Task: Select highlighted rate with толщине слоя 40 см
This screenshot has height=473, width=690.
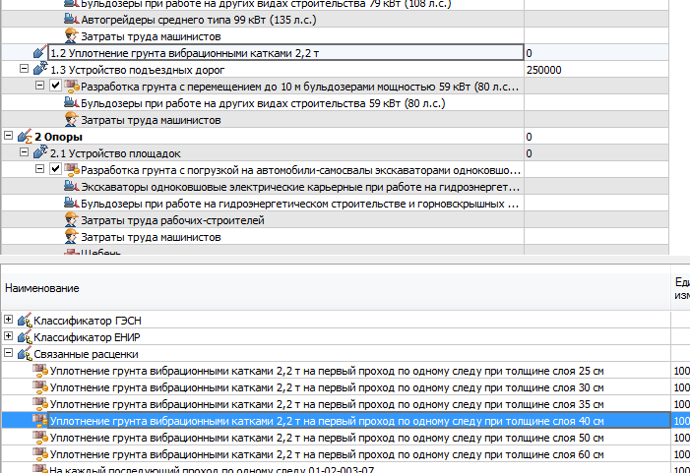Action: coord(327,421)
